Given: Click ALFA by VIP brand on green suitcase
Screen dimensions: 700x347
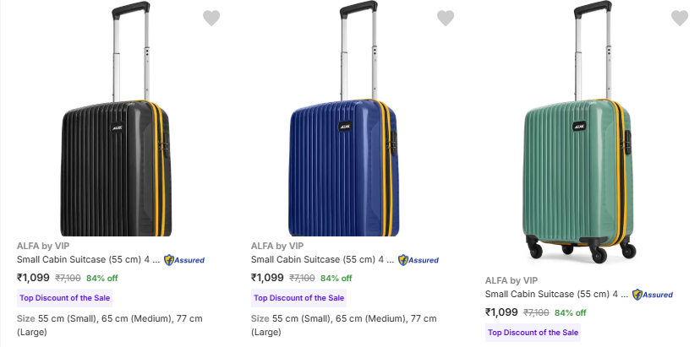Looking at the screenshot, I should 511,280.
